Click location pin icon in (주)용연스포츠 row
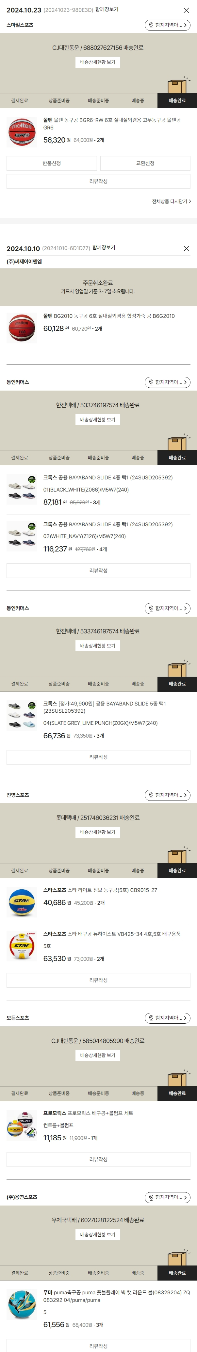 pyautogui.click(x=151, y=1197)
